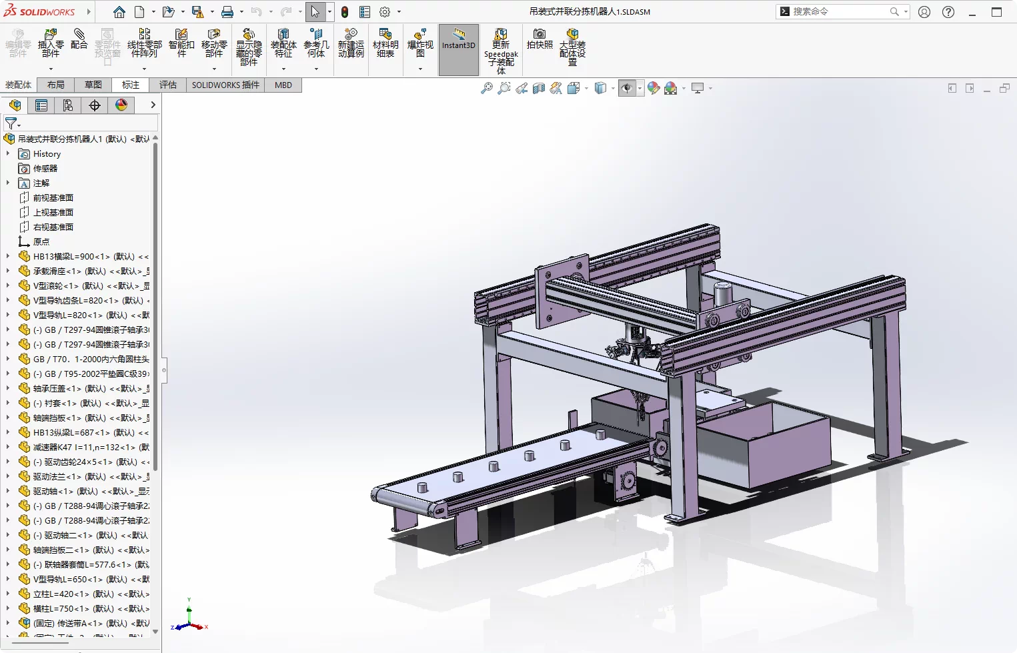Open the view orientation dropdown arrow
This screenshot has height=653, width=1017.
point(586,88)
